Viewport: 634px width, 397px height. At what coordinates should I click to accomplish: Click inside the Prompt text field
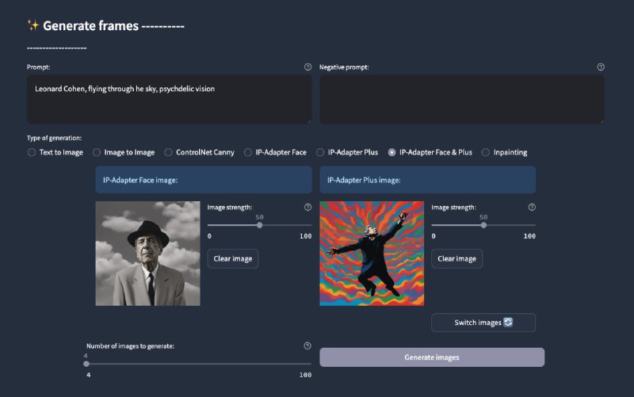coord(169,99)
